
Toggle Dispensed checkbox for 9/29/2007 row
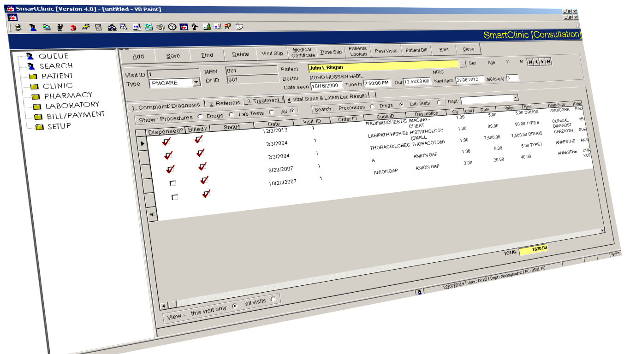[173, 183]
